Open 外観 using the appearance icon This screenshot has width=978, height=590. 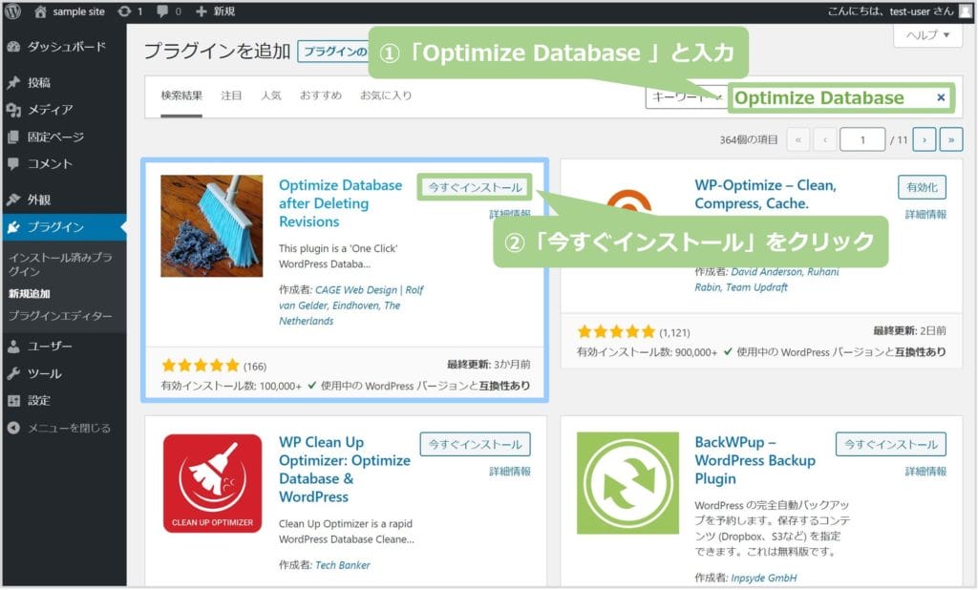[13, 198]
